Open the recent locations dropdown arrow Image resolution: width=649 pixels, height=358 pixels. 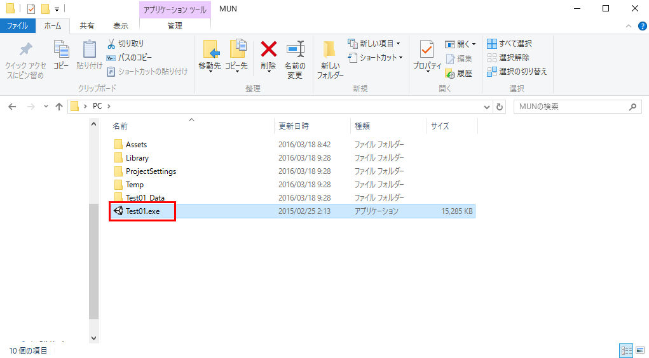point(46,107)
